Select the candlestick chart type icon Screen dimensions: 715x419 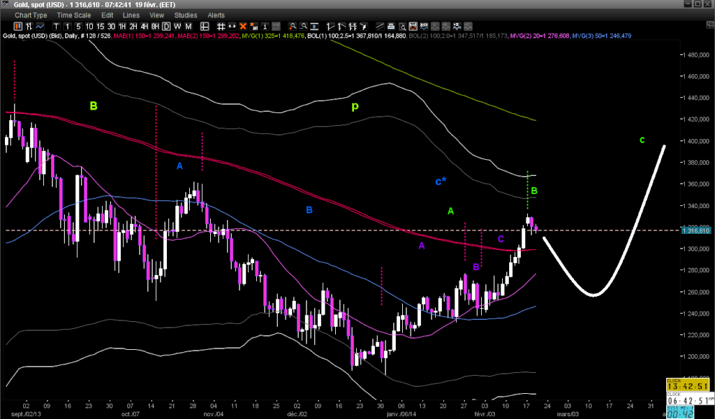point(17,27)
